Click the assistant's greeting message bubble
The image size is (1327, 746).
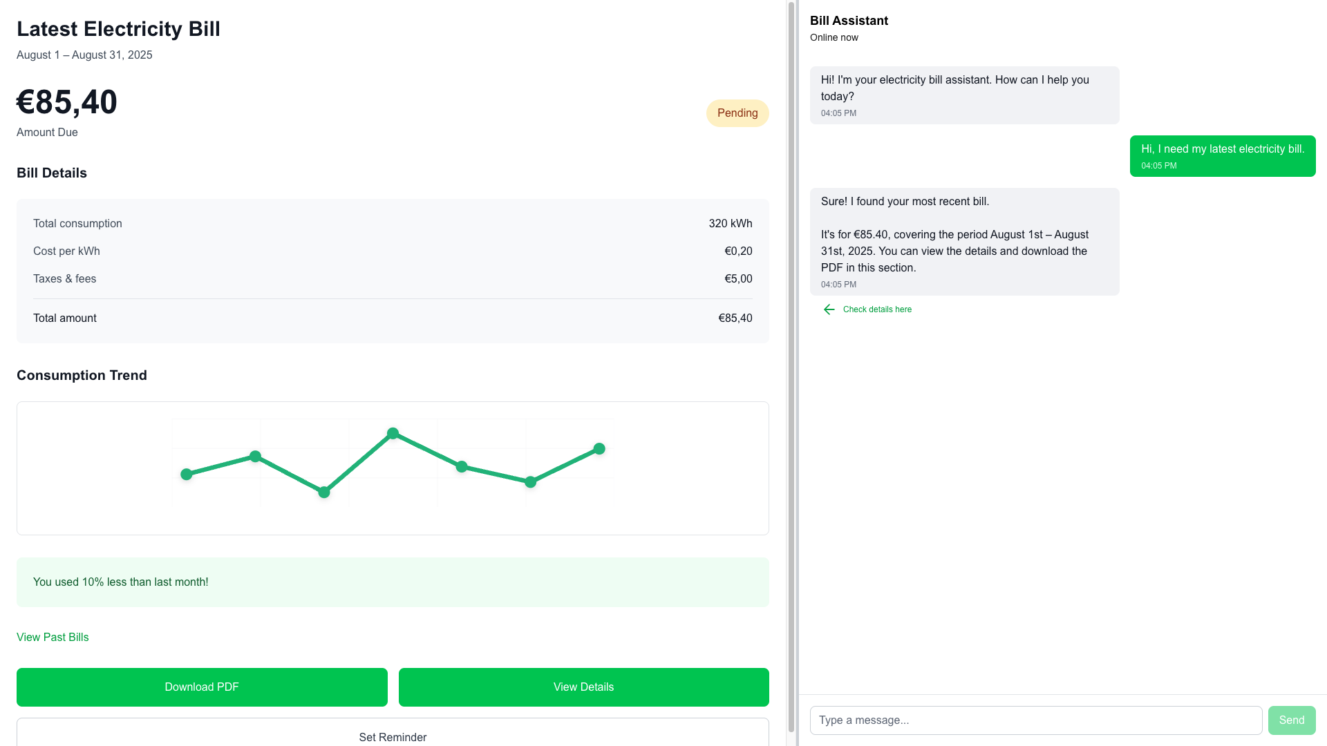[x=964, y=95]
